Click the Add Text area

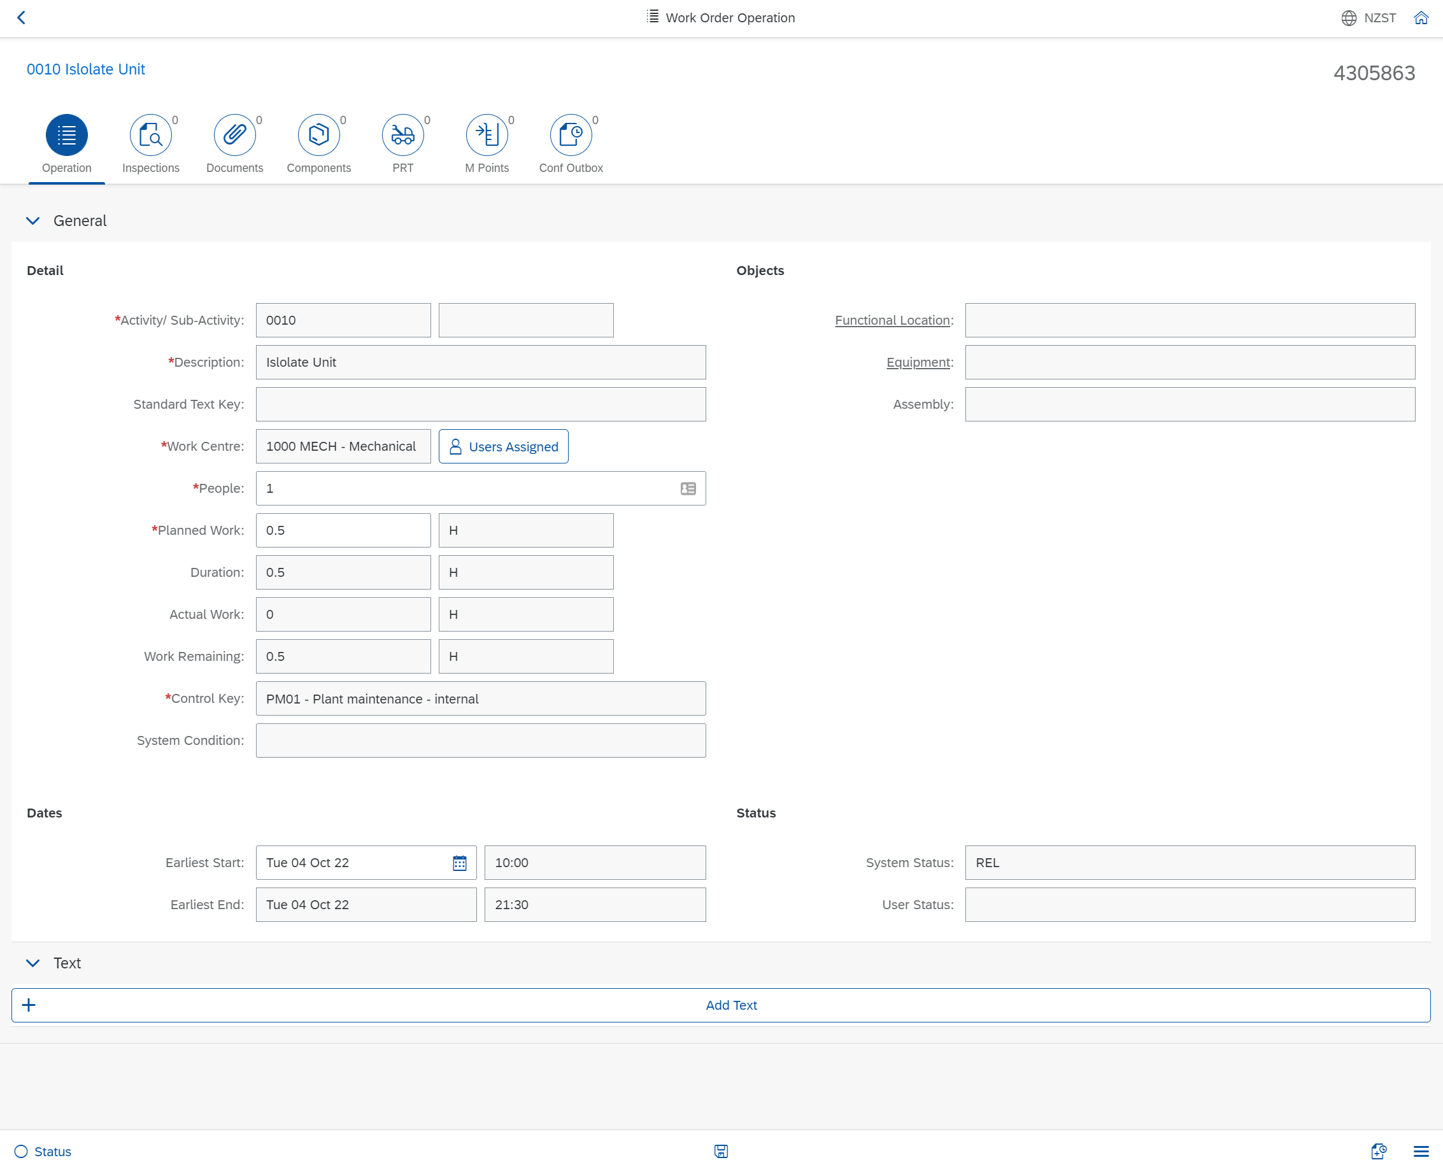click(731, 1005)
